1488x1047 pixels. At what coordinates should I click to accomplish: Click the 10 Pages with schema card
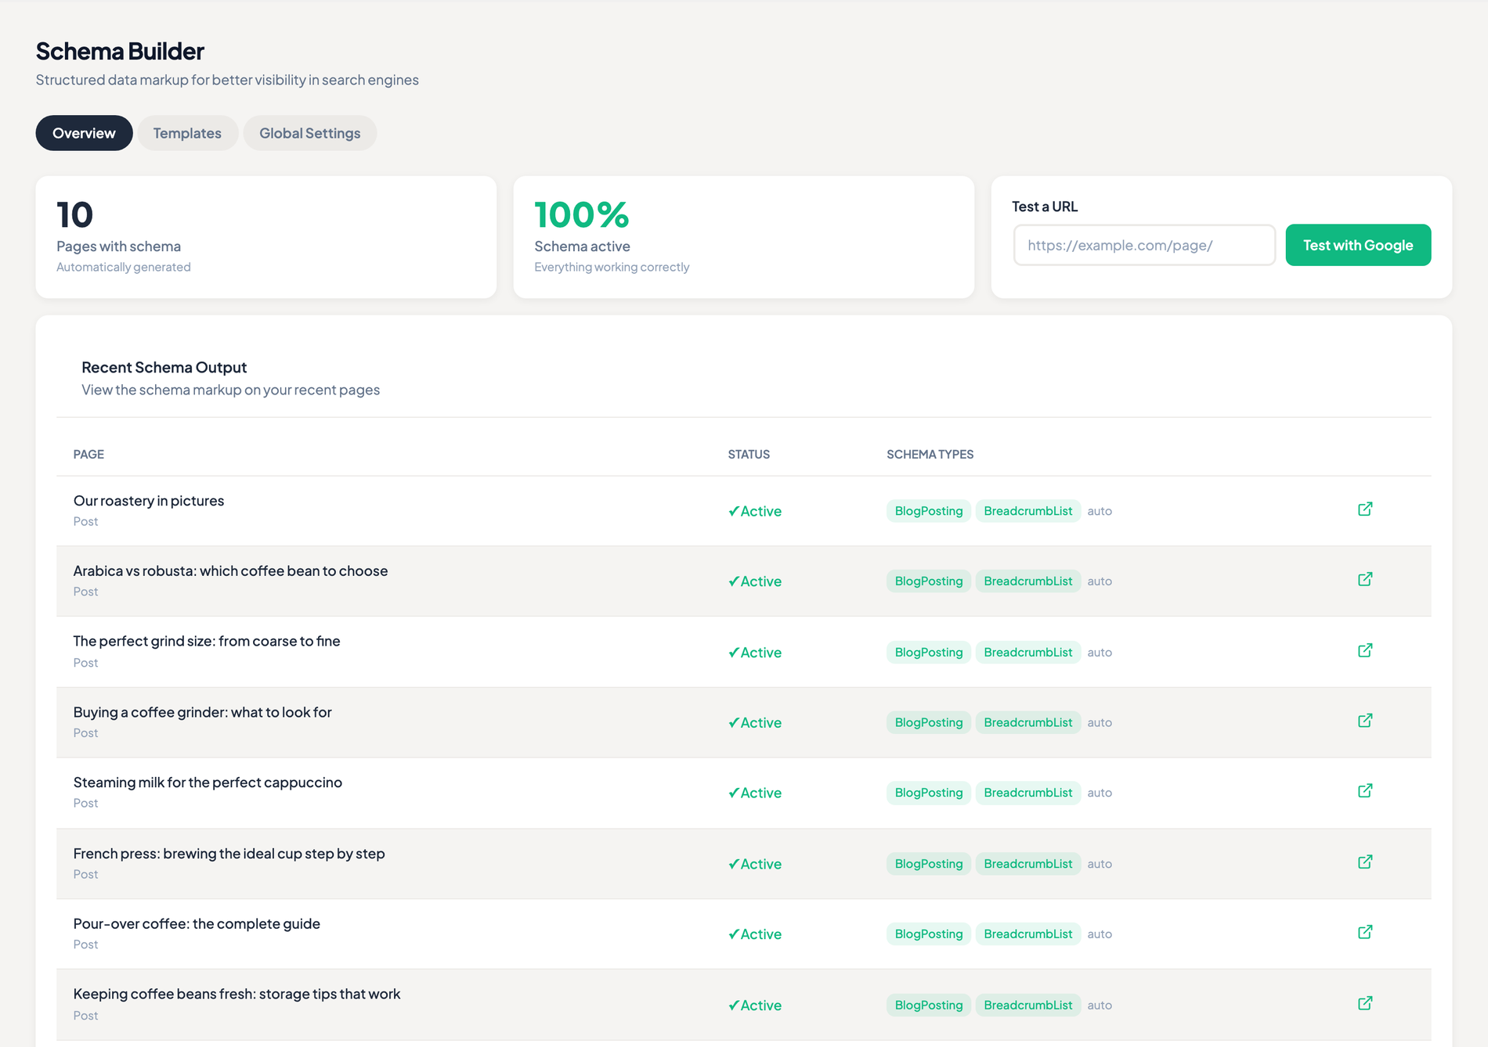click(266, 237)
